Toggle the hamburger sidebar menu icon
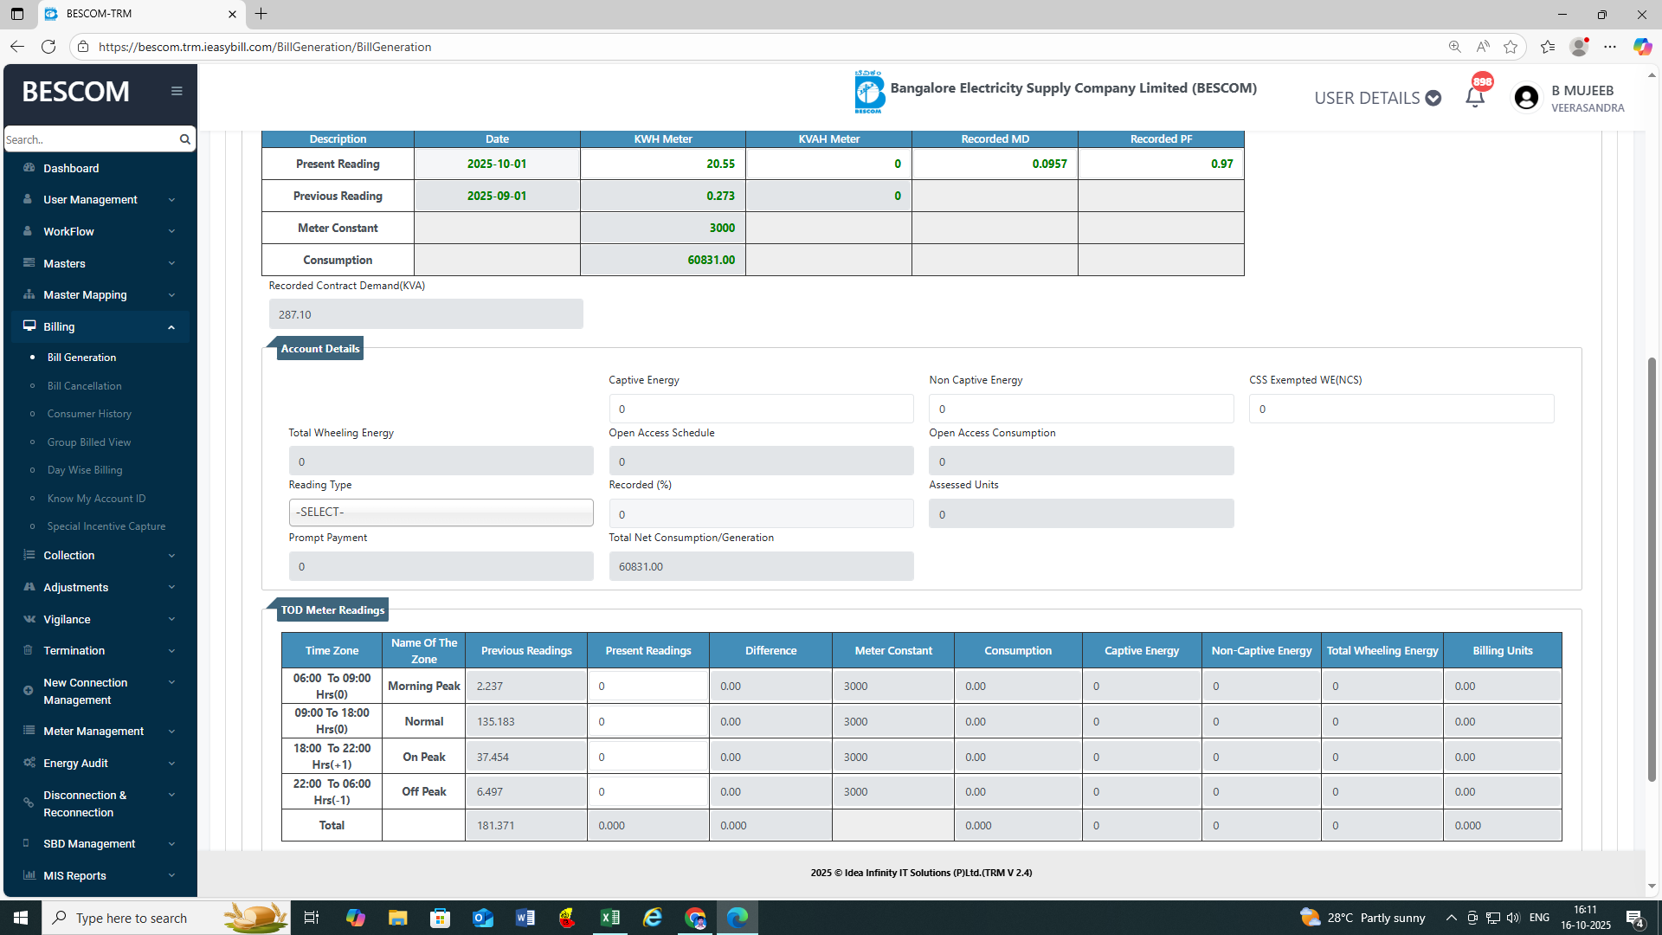The height and width of the screenshot is (935, 1662). click(177, 91)
